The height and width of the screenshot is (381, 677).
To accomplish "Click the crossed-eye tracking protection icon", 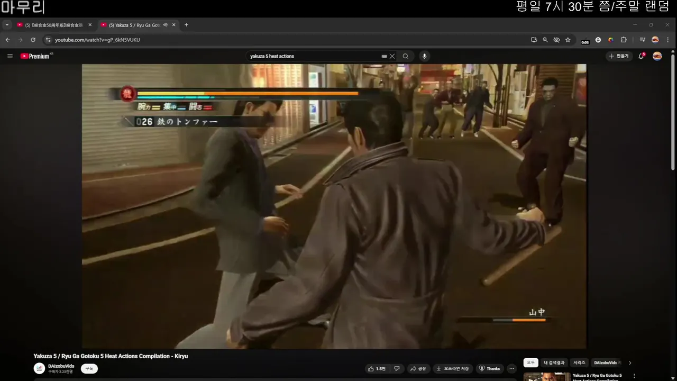I will click(x=556, y=40).
